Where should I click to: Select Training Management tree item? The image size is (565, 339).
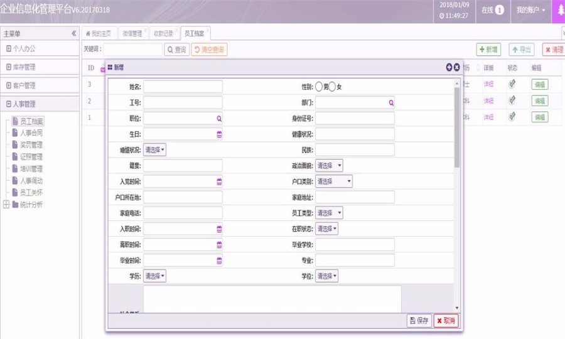coord(28,169)
